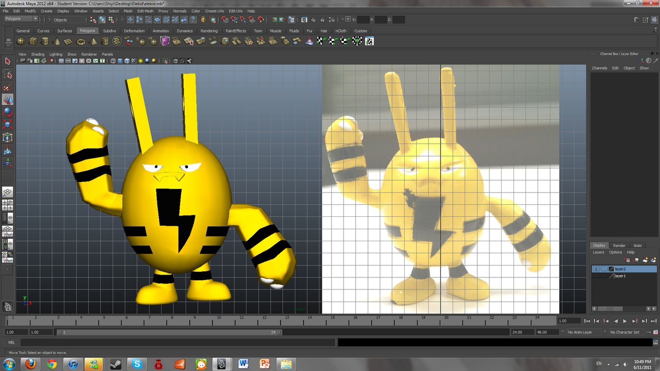
Task: Click the MEL command line input
Action: click(177, 343)
